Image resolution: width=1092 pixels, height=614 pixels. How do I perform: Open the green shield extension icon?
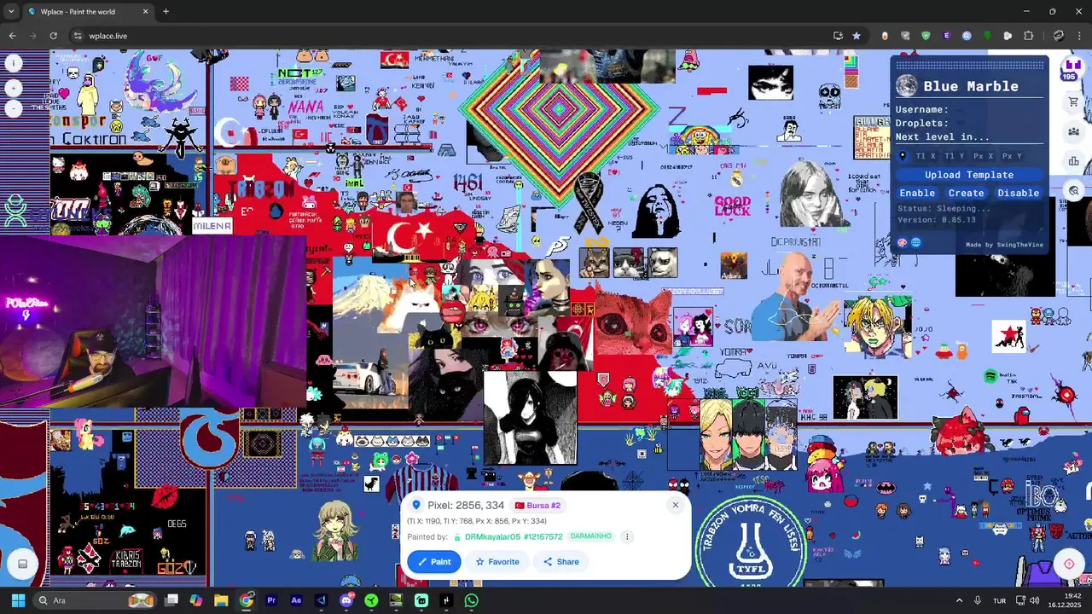926,36
